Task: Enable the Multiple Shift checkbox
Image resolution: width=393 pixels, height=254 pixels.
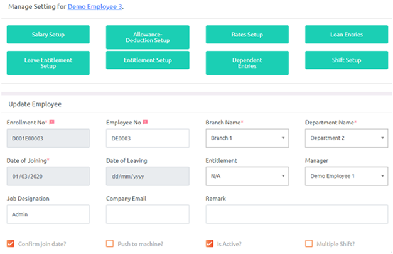Action: (309, 243)
